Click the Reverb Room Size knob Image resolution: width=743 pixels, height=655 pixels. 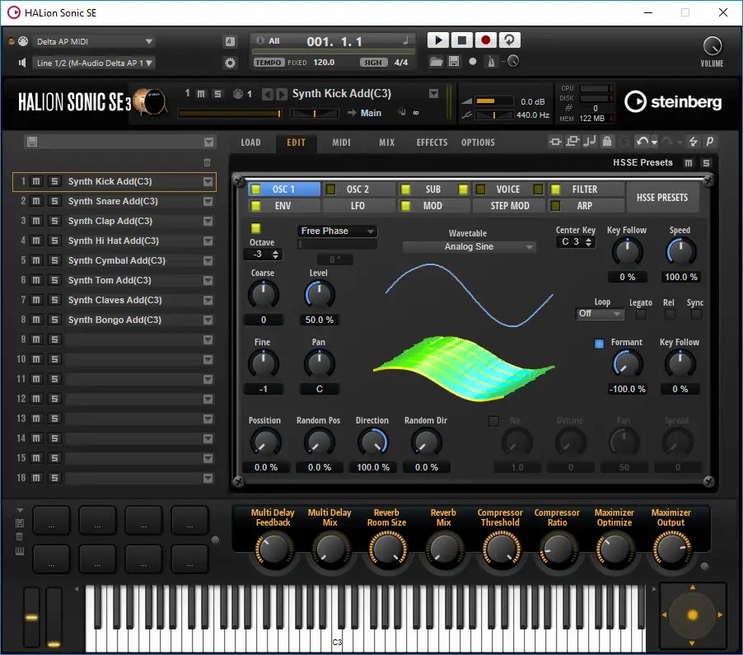388,550
